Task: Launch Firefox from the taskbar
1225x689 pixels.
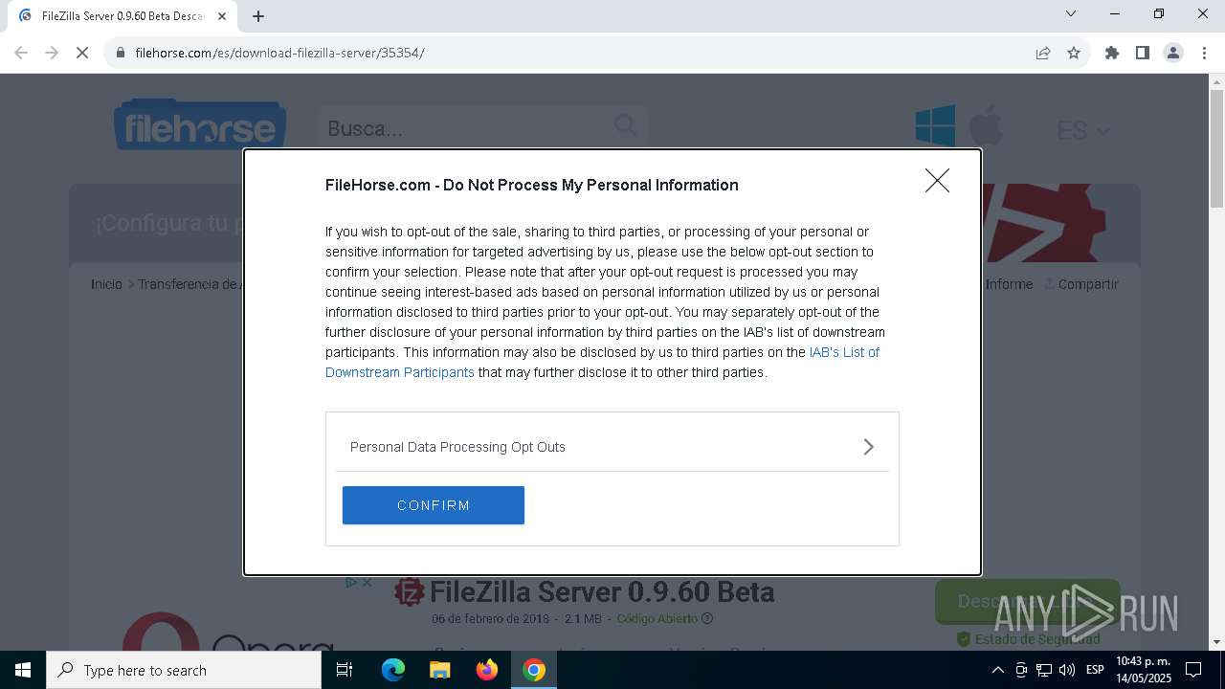Action: [487, 670]
